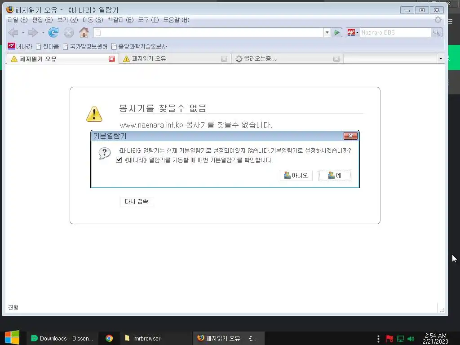
Task: Open the 편집 (E) menu
Action: click(x=43, y=20)
